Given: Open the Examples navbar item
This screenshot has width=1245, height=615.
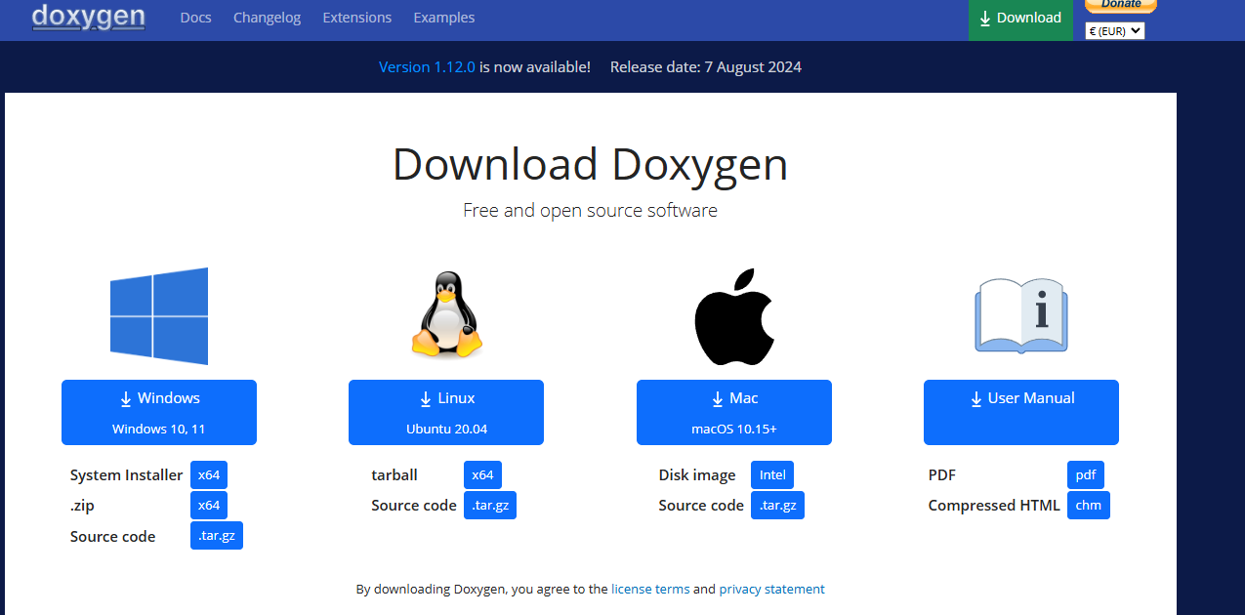Looking at the screenshot, I should (x=444, y=18).
